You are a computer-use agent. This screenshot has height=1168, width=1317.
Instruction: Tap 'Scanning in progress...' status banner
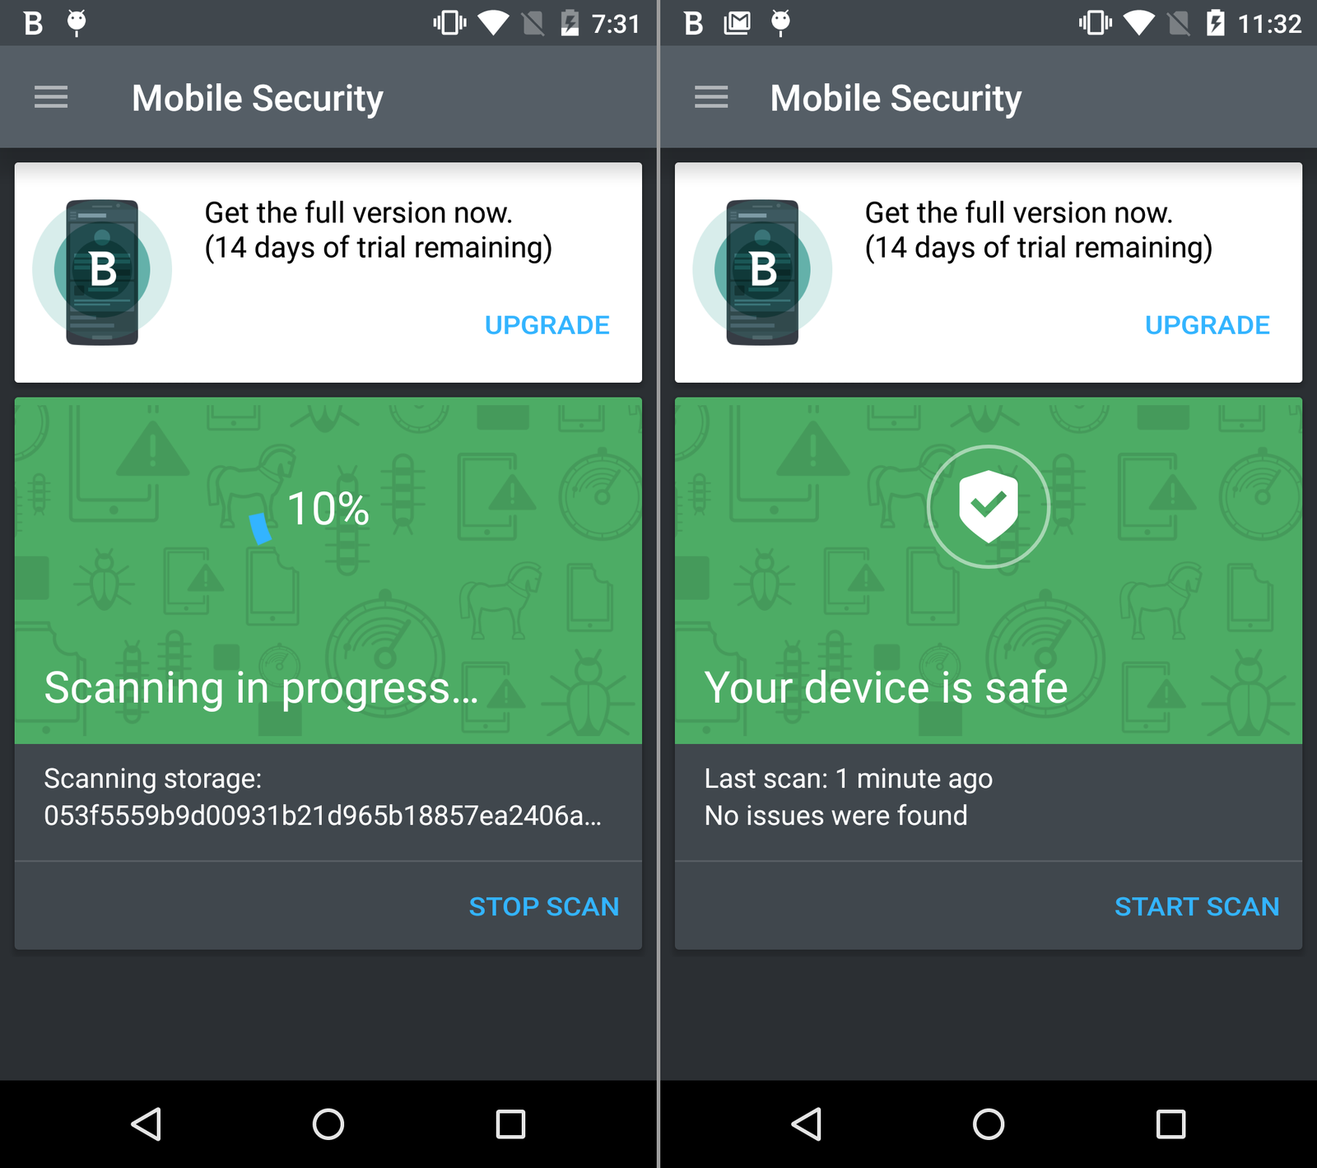pyautogui.click(x=261, y=688)
